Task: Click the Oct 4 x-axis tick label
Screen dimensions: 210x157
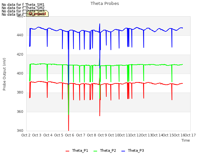Action: (x=48, y=135)
